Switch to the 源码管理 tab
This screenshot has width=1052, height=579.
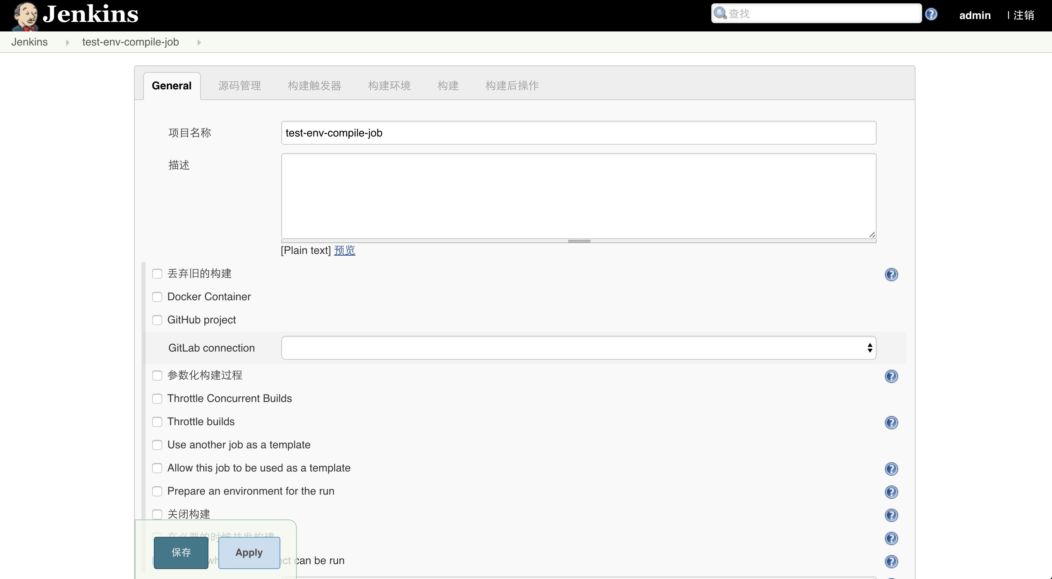[239, 85]
